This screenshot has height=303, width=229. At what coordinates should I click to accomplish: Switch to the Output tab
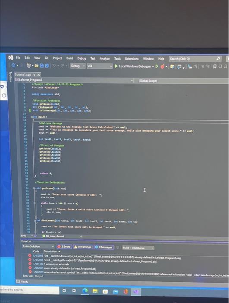(x=39, y=276)
